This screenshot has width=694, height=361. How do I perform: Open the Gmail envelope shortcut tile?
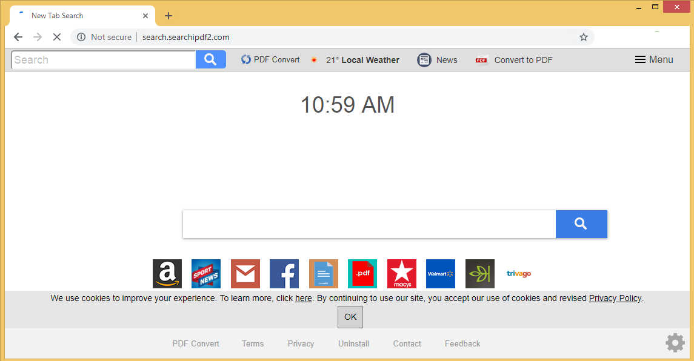coord(245,274)
